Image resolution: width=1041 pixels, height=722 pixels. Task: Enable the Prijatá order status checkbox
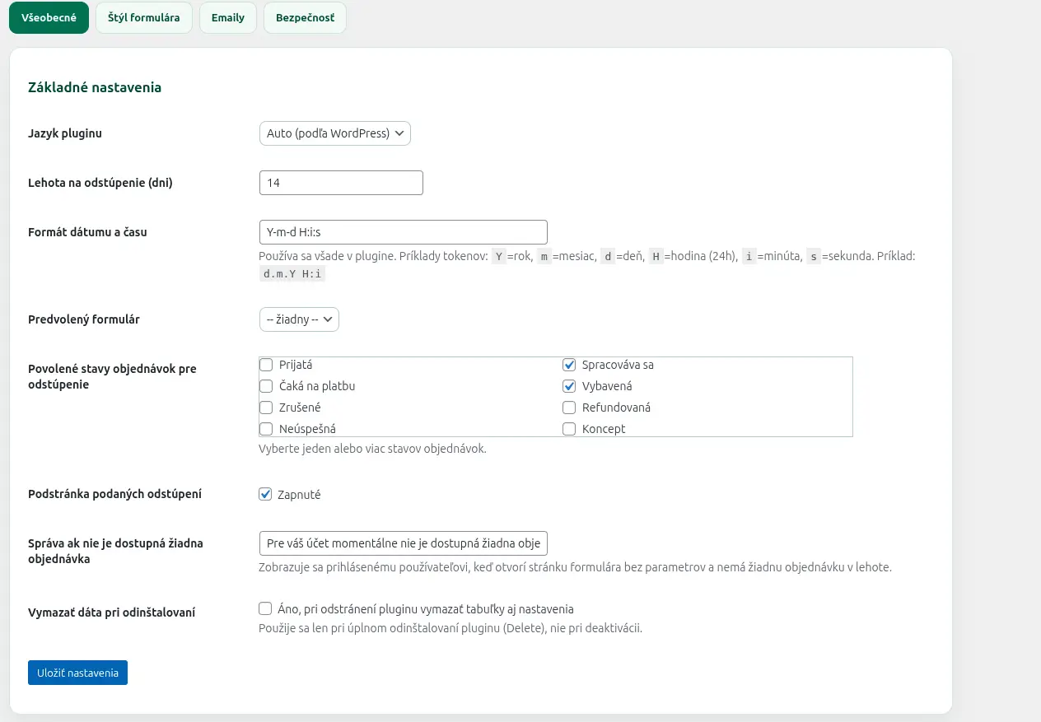point(266,365)
